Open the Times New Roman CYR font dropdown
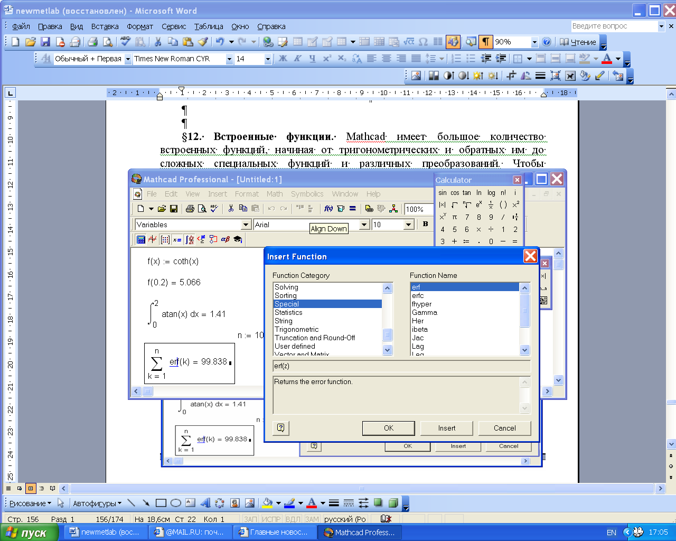This screenshot has width=676, height=541. coord(229,59)
